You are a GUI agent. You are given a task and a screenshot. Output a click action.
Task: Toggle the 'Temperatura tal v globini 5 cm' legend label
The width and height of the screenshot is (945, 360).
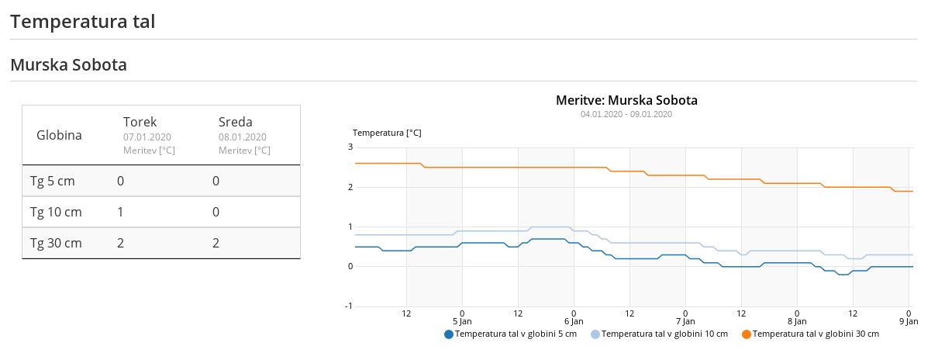[x=516, y=334]
